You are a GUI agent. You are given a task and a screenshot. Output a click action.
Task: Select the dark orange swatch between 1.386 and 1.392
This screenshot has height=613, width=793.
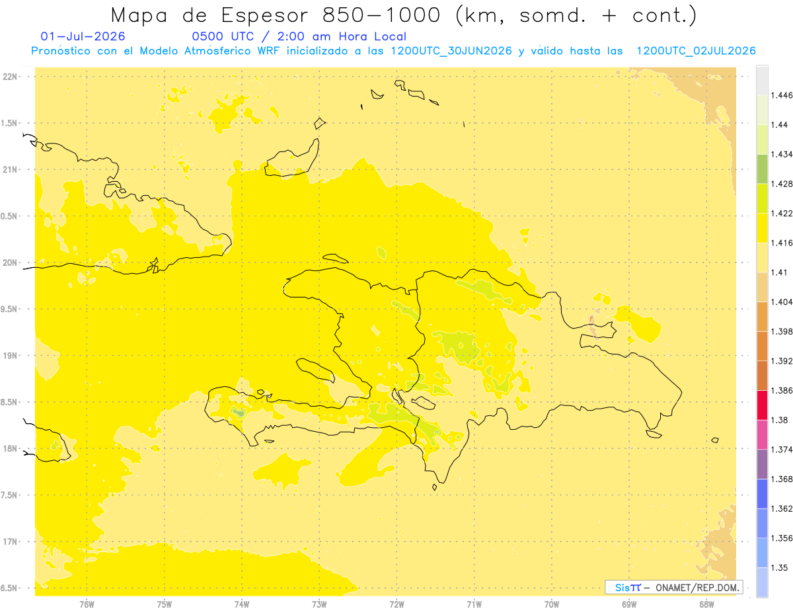[763, 376]
